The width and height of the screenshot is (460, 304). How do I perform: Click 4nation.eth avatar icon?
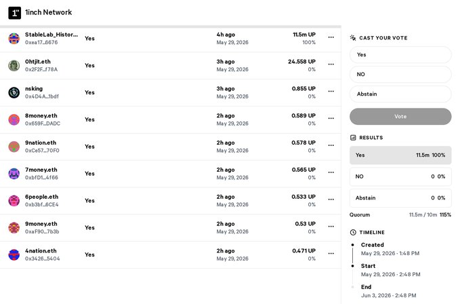tap(14, 254)
